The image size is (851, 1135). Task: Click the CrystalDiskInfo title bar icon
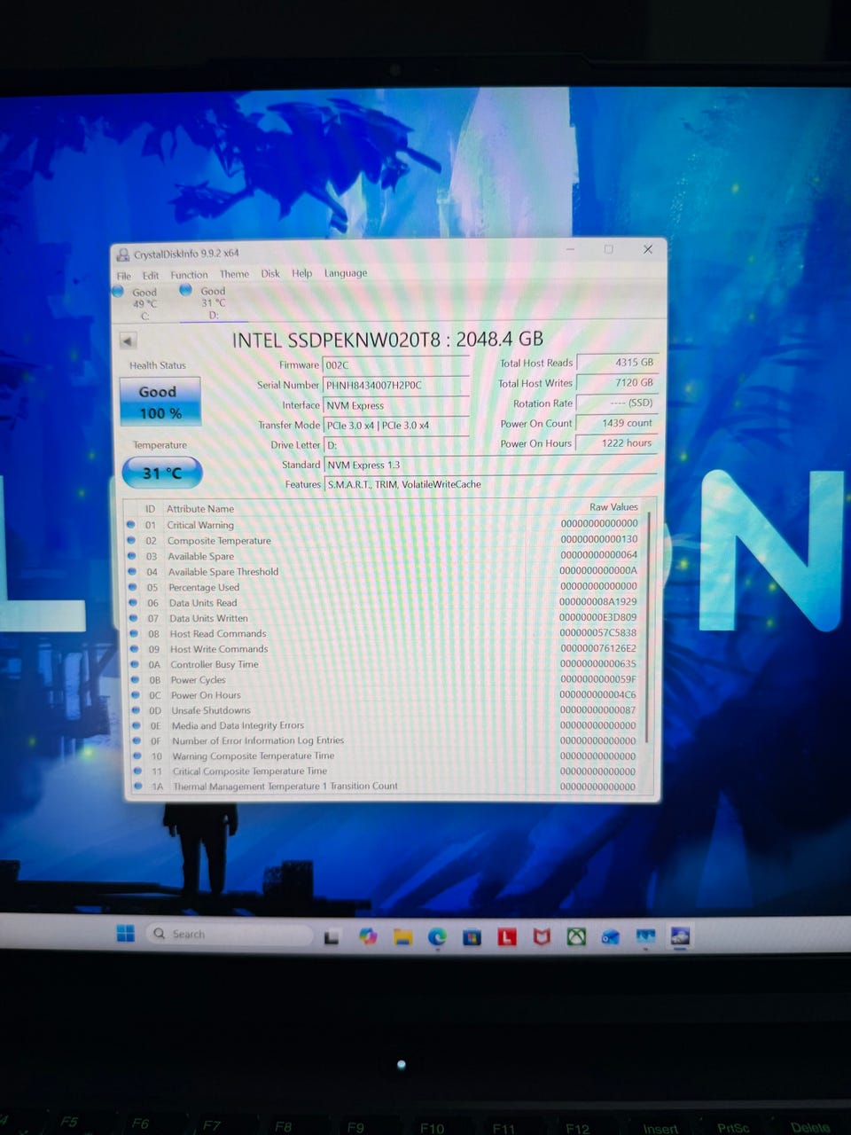click(x=123, y=254)
